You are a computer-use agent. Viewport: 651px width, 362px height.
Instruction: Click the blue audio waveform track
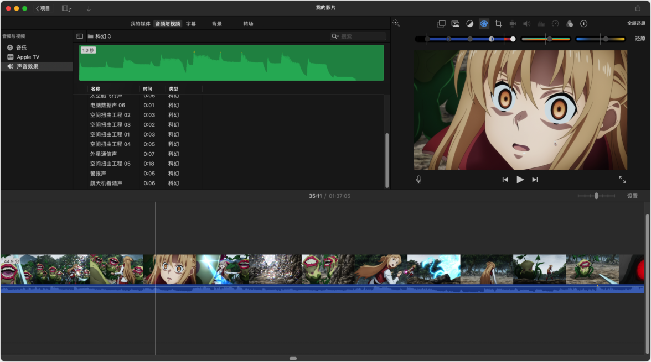coord(323,289)
